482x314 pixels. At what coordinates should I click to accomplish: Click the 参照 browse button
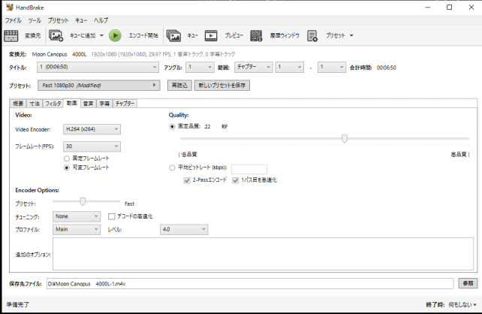(x=468, y=283)
